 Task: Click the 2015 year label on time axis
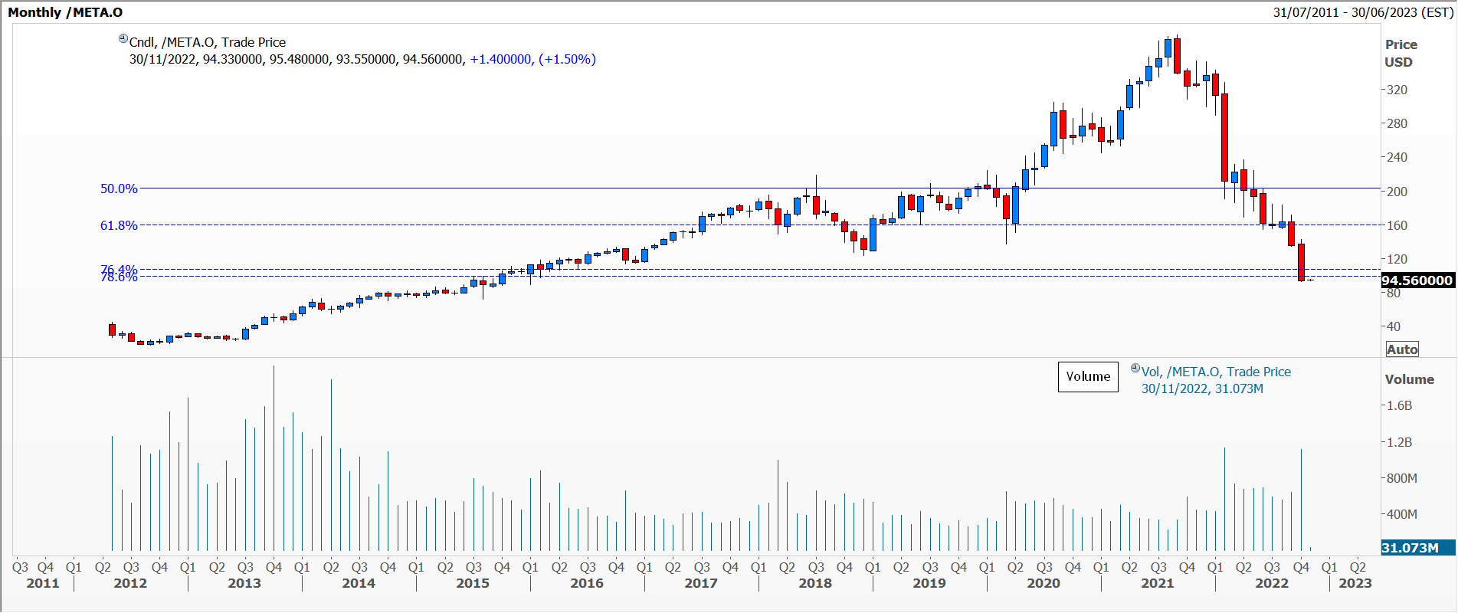pyautogui.click(x=473, y=583)
